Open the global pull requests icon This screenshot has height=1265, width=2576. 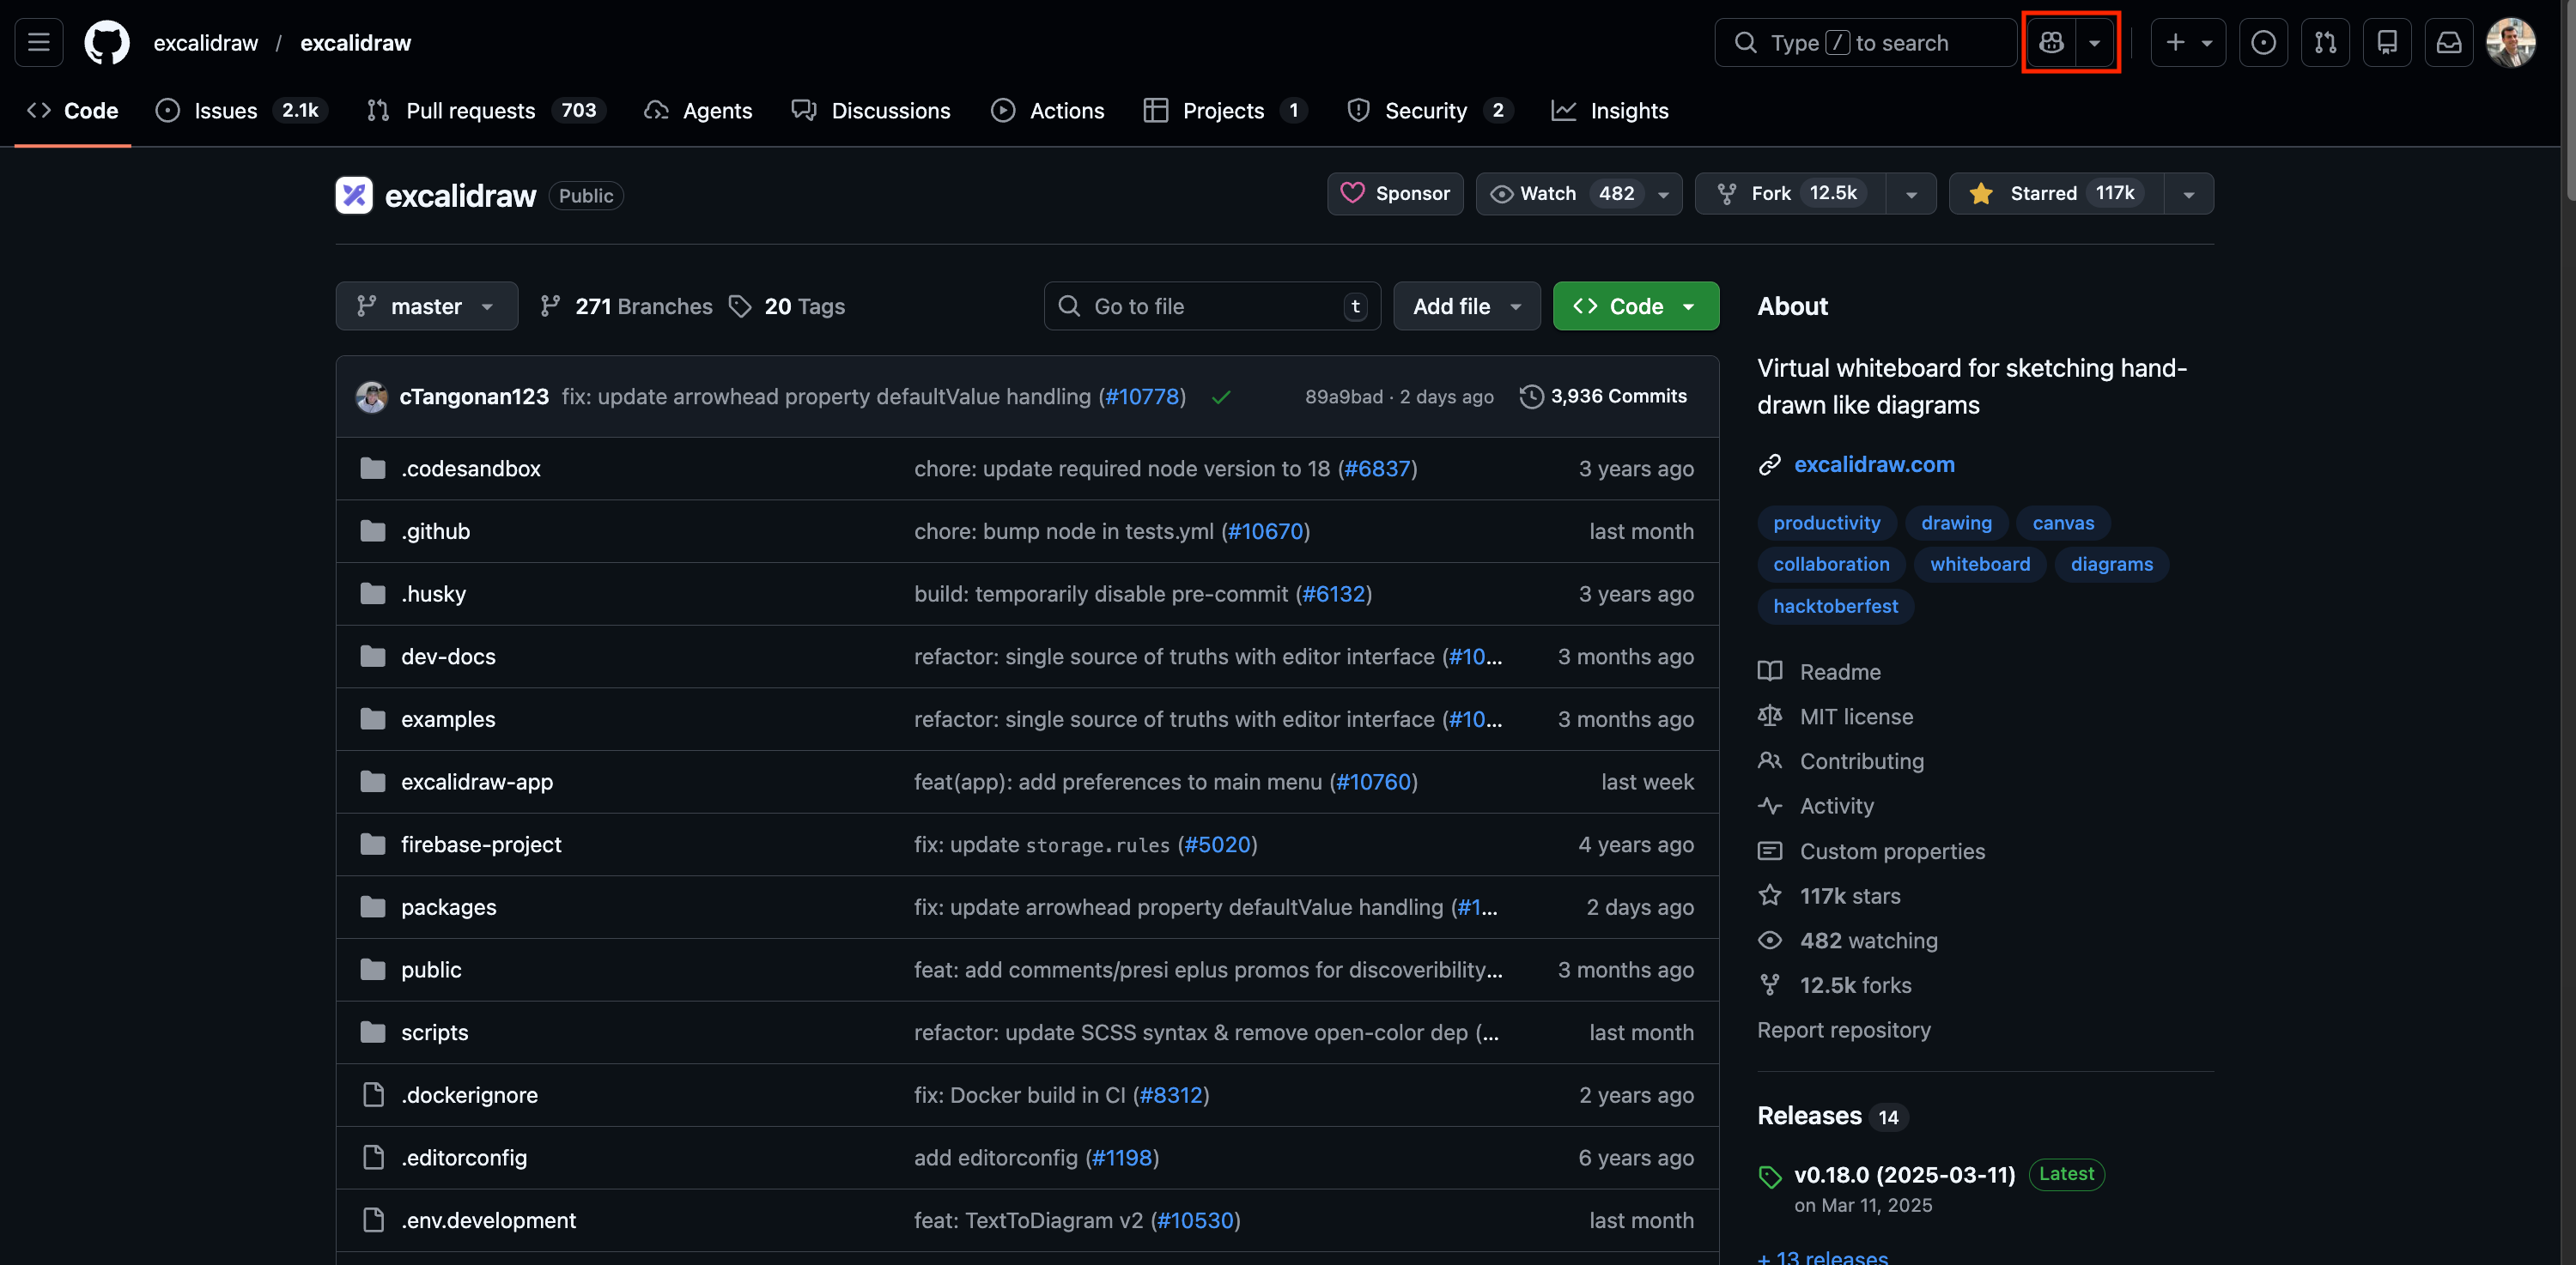[2325, 43]
